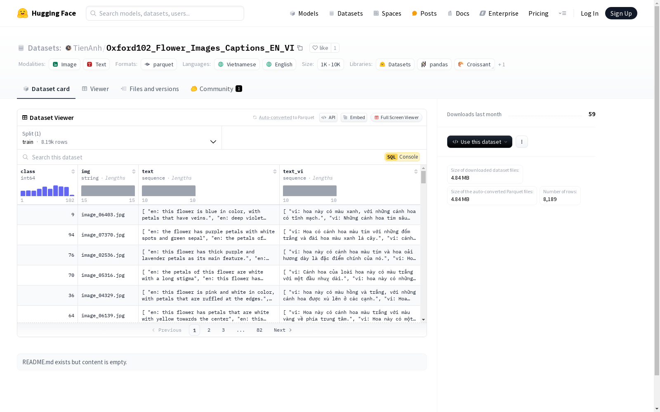Select the parquet format tag
660x412 pixels.
(159, 64)
